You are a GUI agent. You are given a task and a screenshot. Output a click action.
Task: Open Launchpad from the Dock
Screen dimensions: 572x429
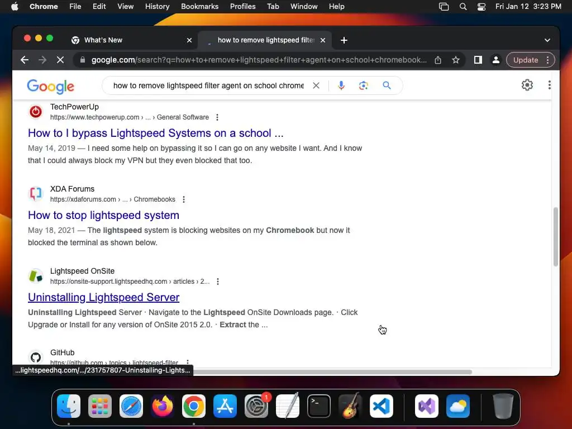100,406
